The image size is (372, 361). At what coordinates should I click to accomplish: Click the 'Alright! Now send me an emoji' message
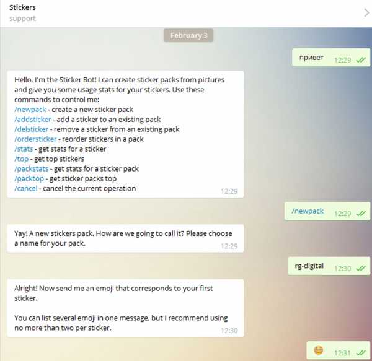coord(125,308)
